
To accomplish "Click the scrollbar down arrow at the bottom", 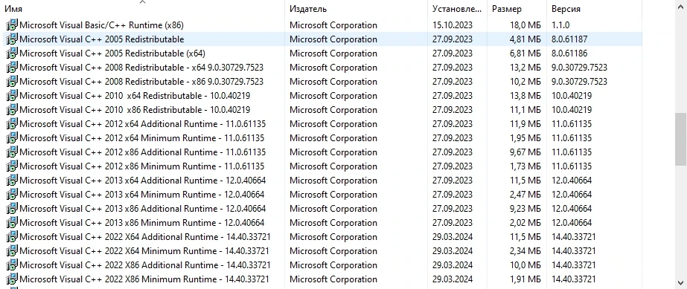I will (680, 282).
